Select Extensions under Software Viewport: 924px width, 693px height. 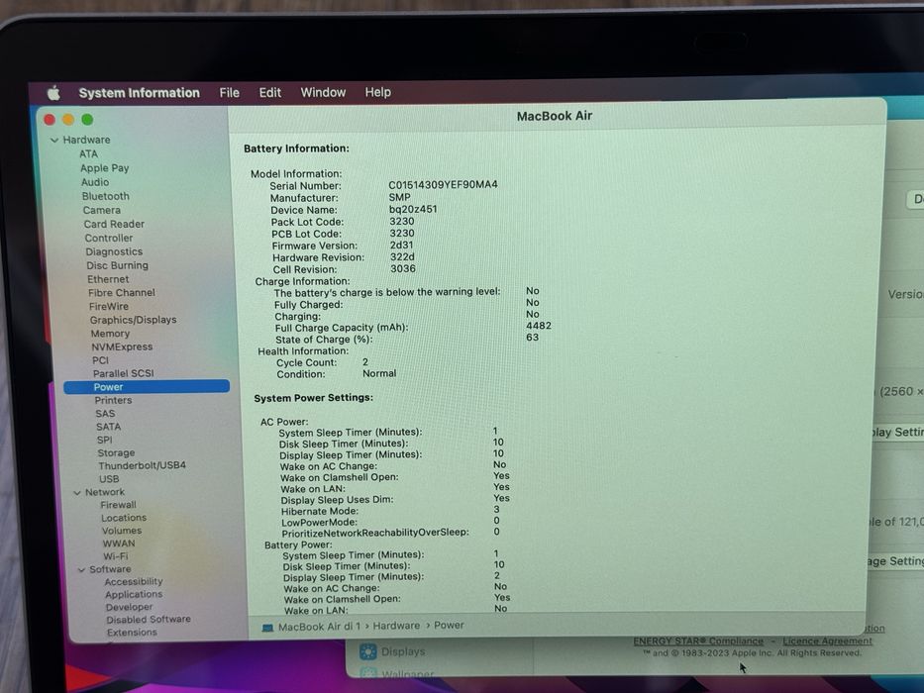[132, 633]
